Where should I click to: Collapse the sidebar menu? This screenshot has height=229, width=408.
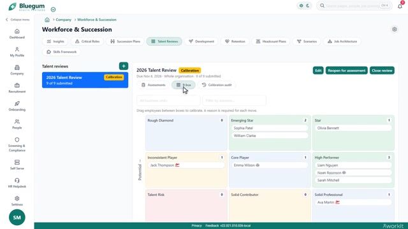18,20
